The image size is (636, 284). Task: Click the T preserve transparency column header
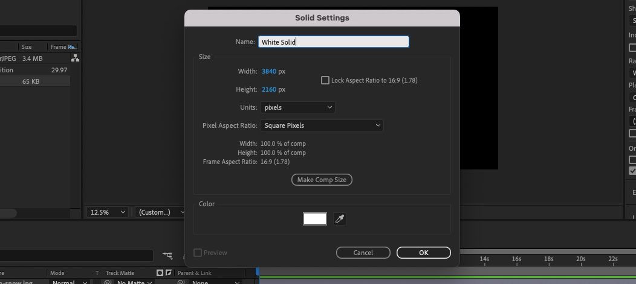pyautogui.click(x=97, y=273)
